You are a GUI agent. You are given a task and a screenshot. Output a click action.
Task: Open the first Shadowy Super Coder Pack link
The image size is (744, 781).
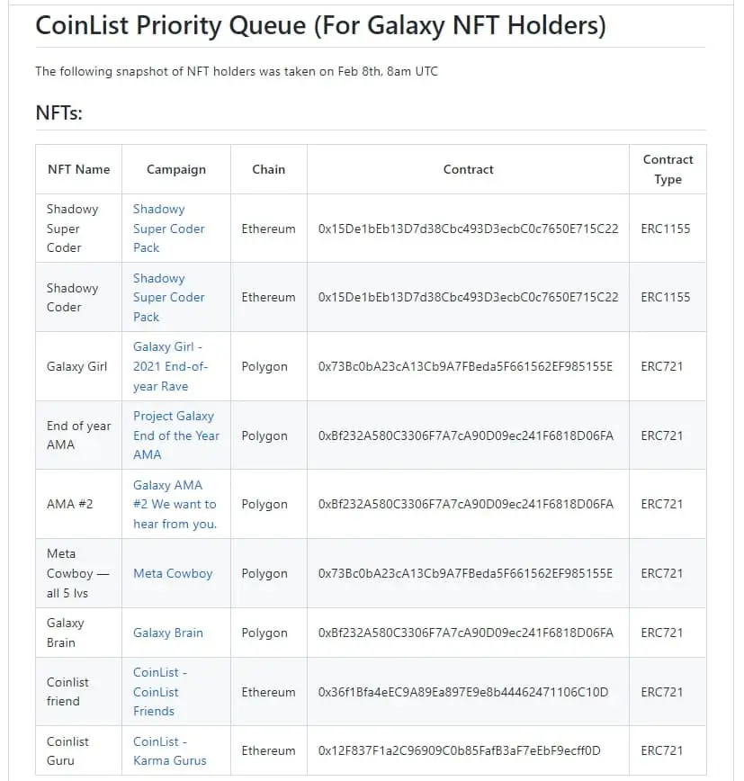(168, 229)
